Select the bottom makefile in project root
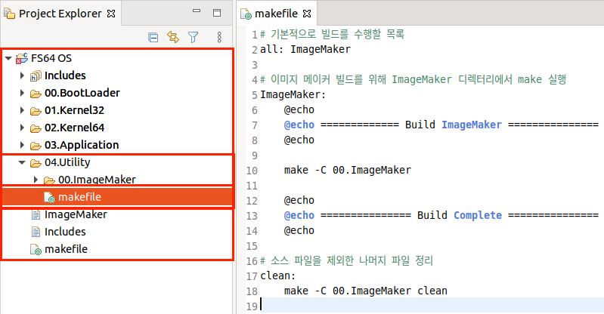 point(66,249)
